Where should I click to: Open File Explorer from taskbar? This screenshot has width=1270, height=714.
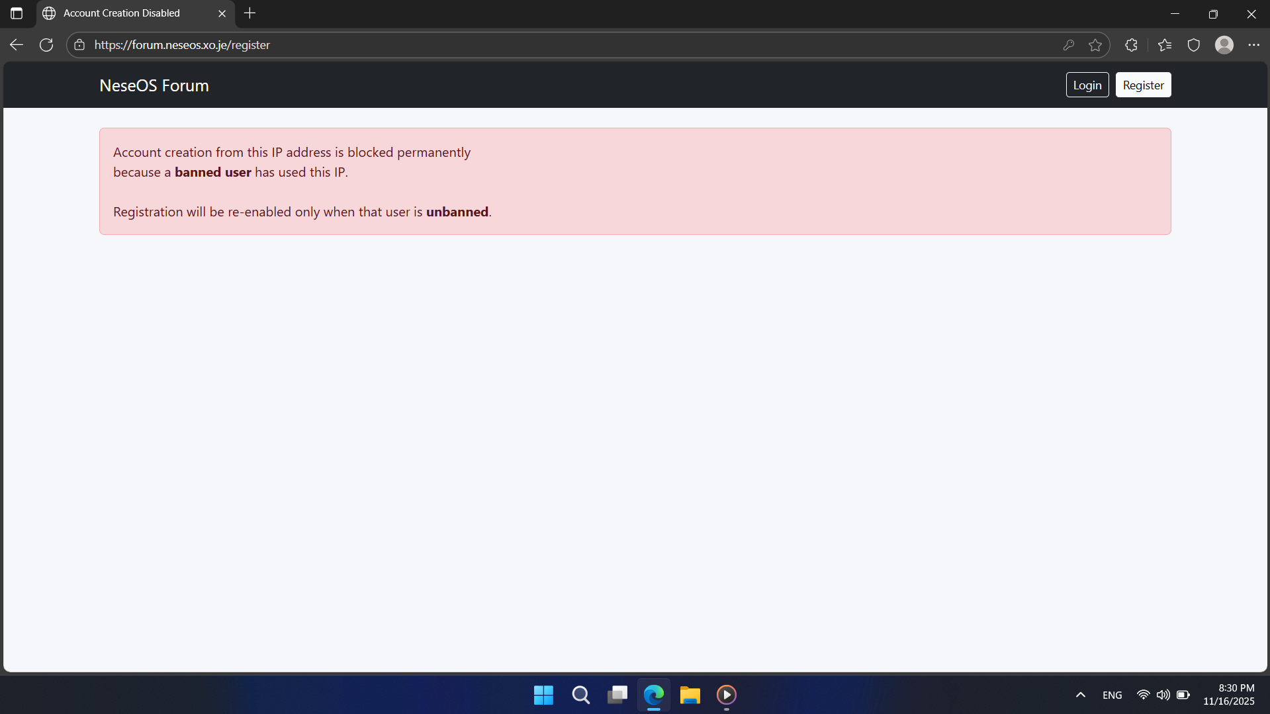pos(690,695)
